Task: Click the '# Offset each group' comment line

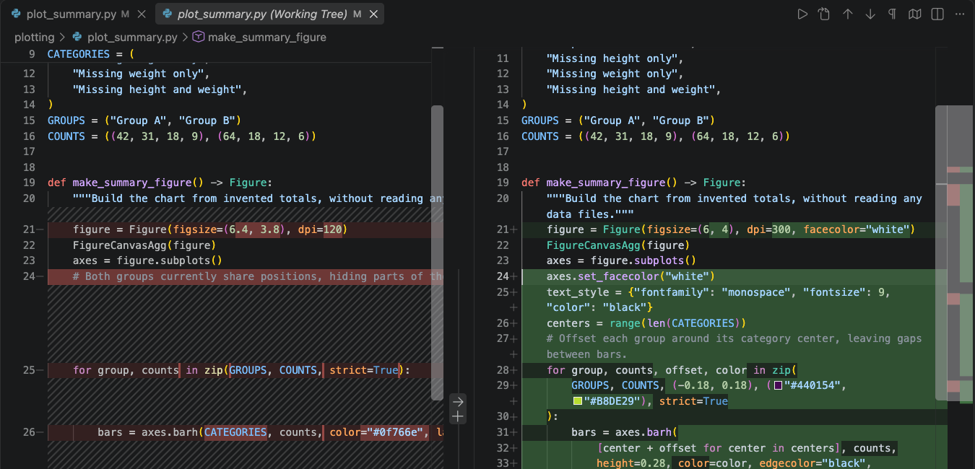Action: [x=734, y=346]
